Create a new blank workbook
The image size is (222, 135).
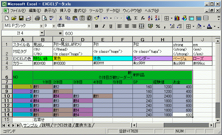pos(7,18)
